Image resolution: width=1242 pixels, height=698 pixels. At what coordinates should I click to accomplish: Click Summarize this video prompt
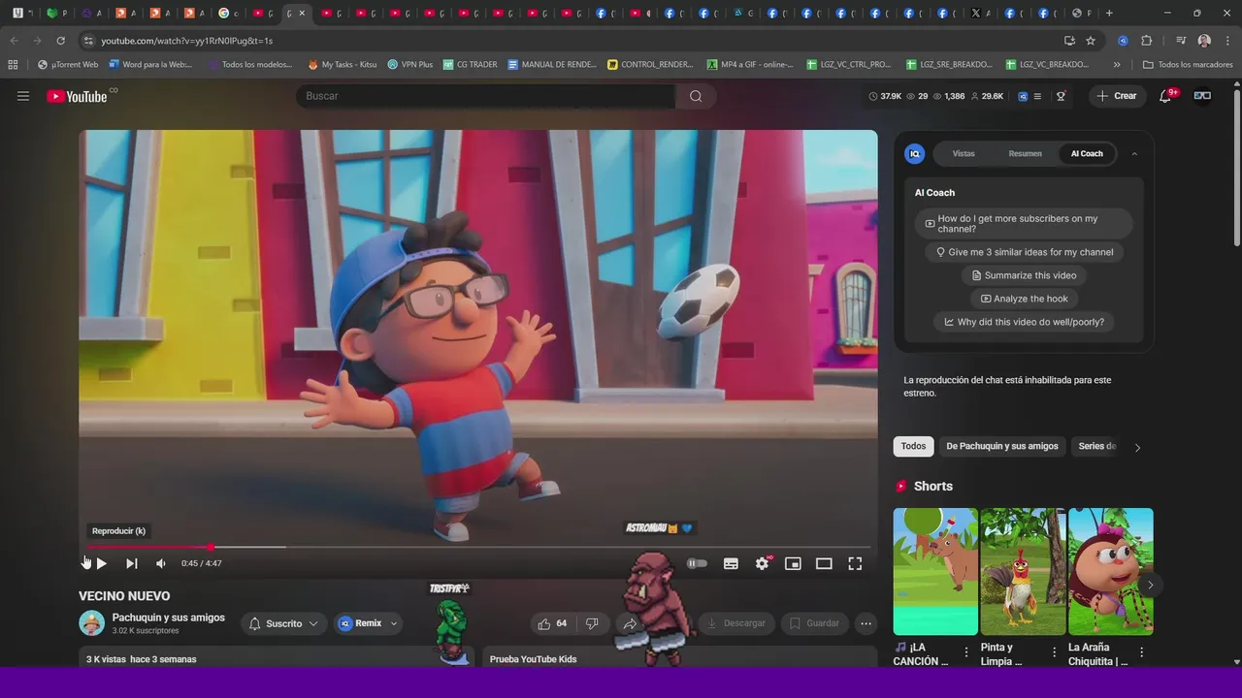coord(1024,275)
